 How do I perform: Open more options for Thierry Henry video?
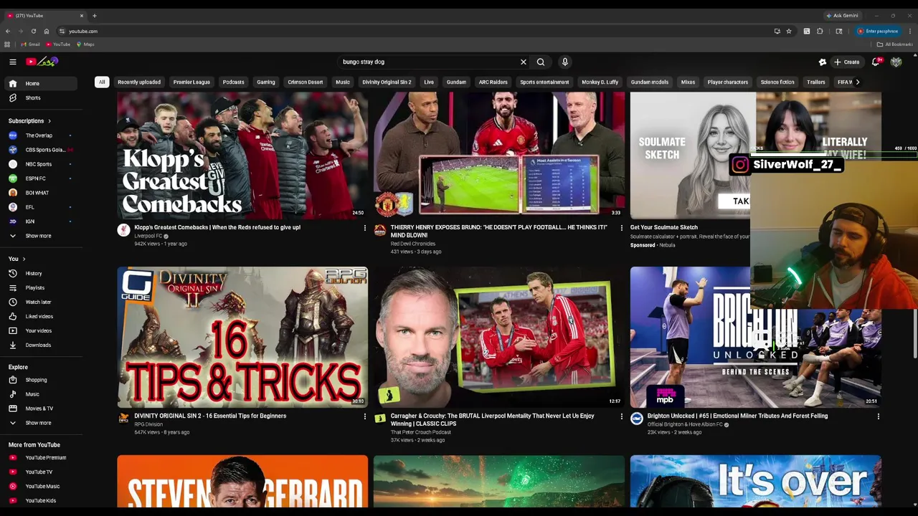pyautogui.click(x=621, y=229)
